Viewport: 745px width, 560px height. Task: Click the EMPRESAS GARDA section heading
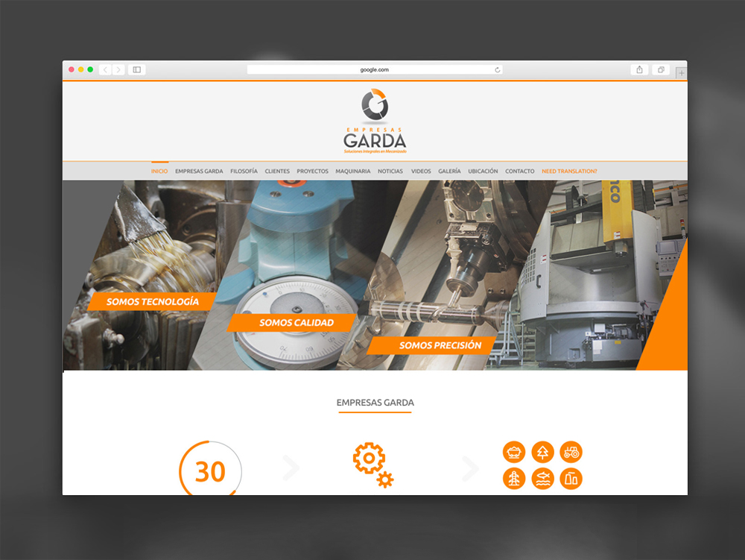[375, 403]
